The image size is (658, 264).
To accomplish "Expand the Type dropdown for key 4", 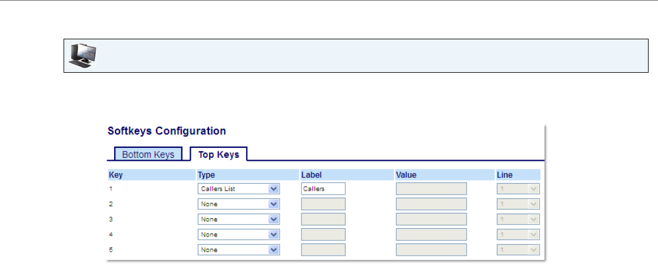I will (x=238, y=235).
